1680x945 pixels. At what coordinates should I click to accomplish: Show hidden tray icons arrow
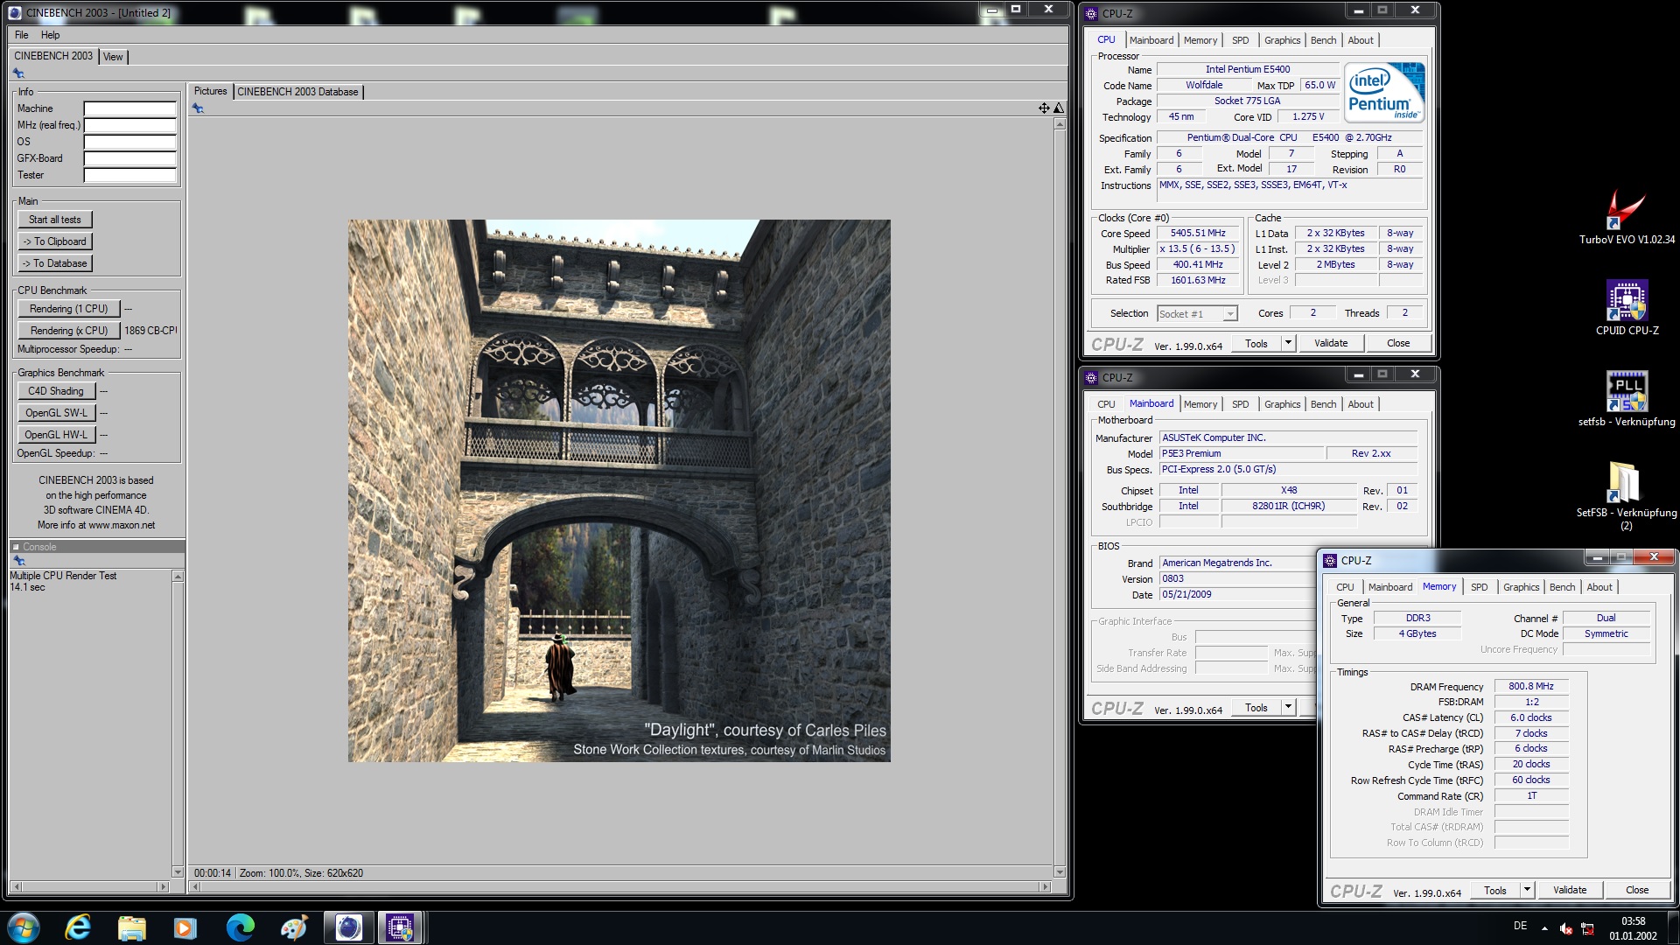1544,927
